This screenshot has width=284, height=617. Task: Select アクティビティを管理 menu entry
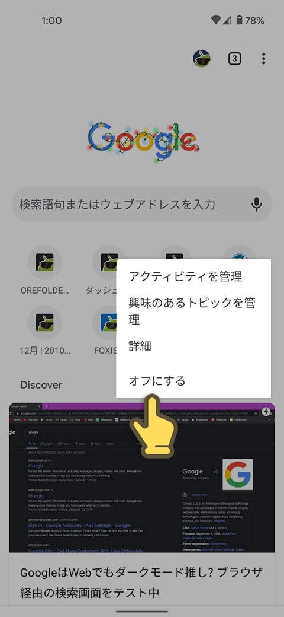pyautogui.click(x=193, y=276)
